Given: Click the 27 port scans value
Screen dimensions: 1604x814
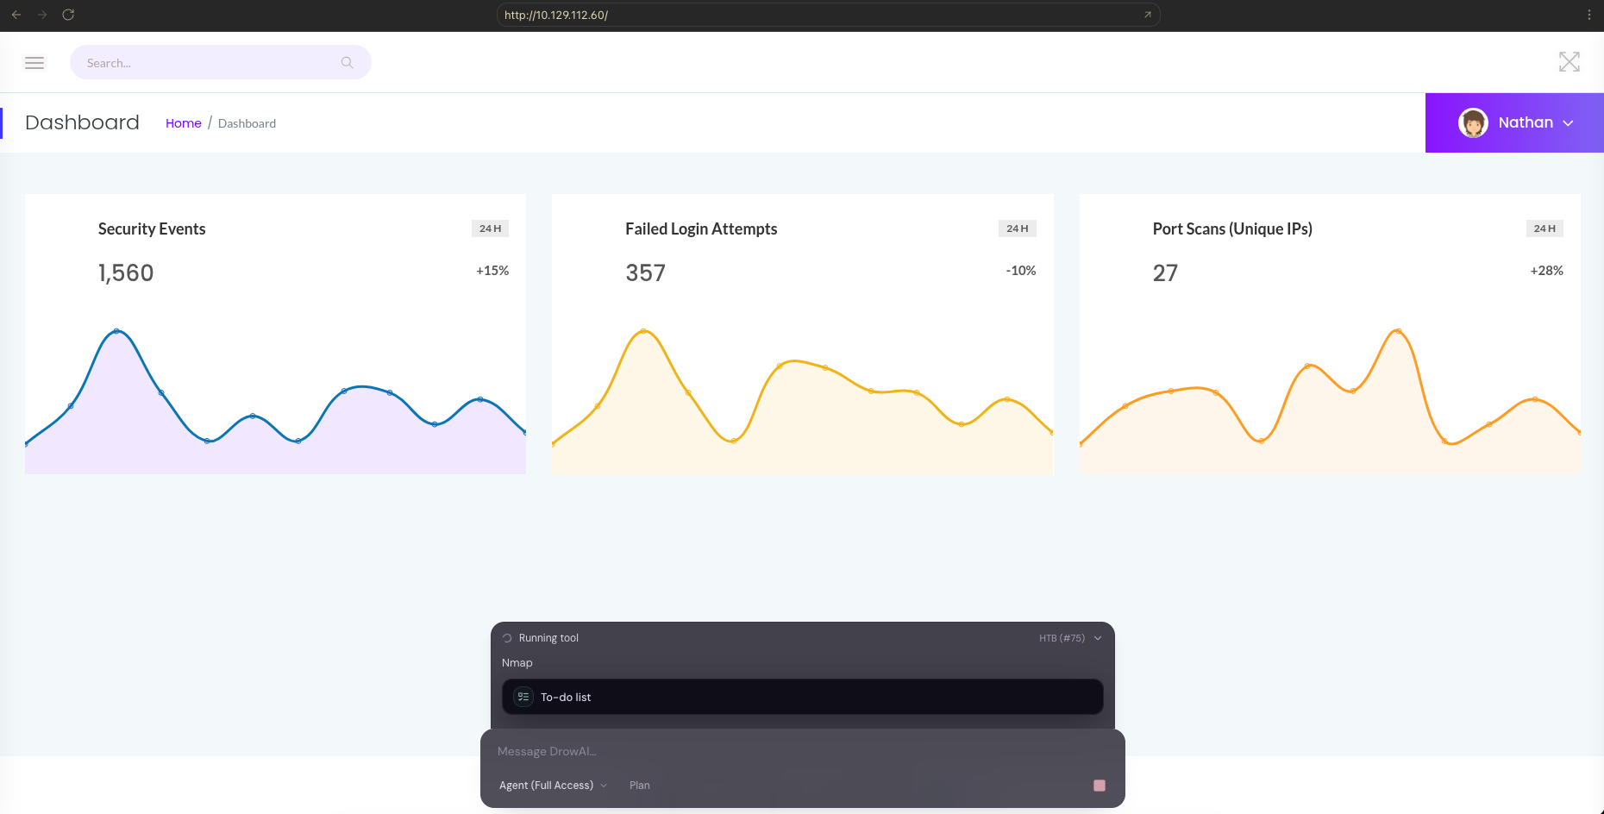Looking at the screenshot, I should (1165, 273).
